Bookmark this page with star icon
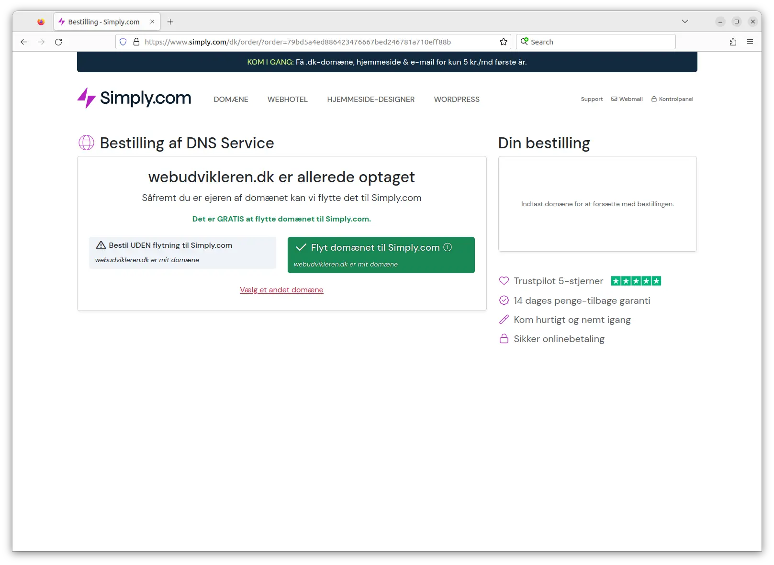 tap(503, 42)
